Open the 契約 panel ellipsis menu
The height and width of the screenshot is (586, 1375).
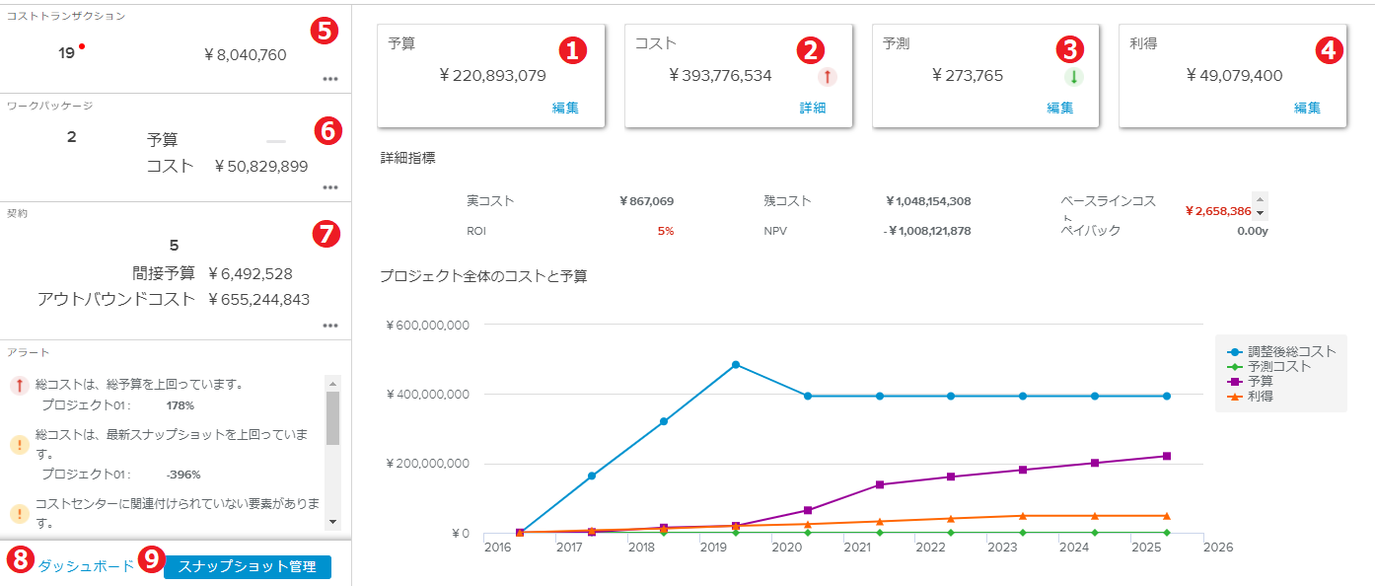point(329,326)
